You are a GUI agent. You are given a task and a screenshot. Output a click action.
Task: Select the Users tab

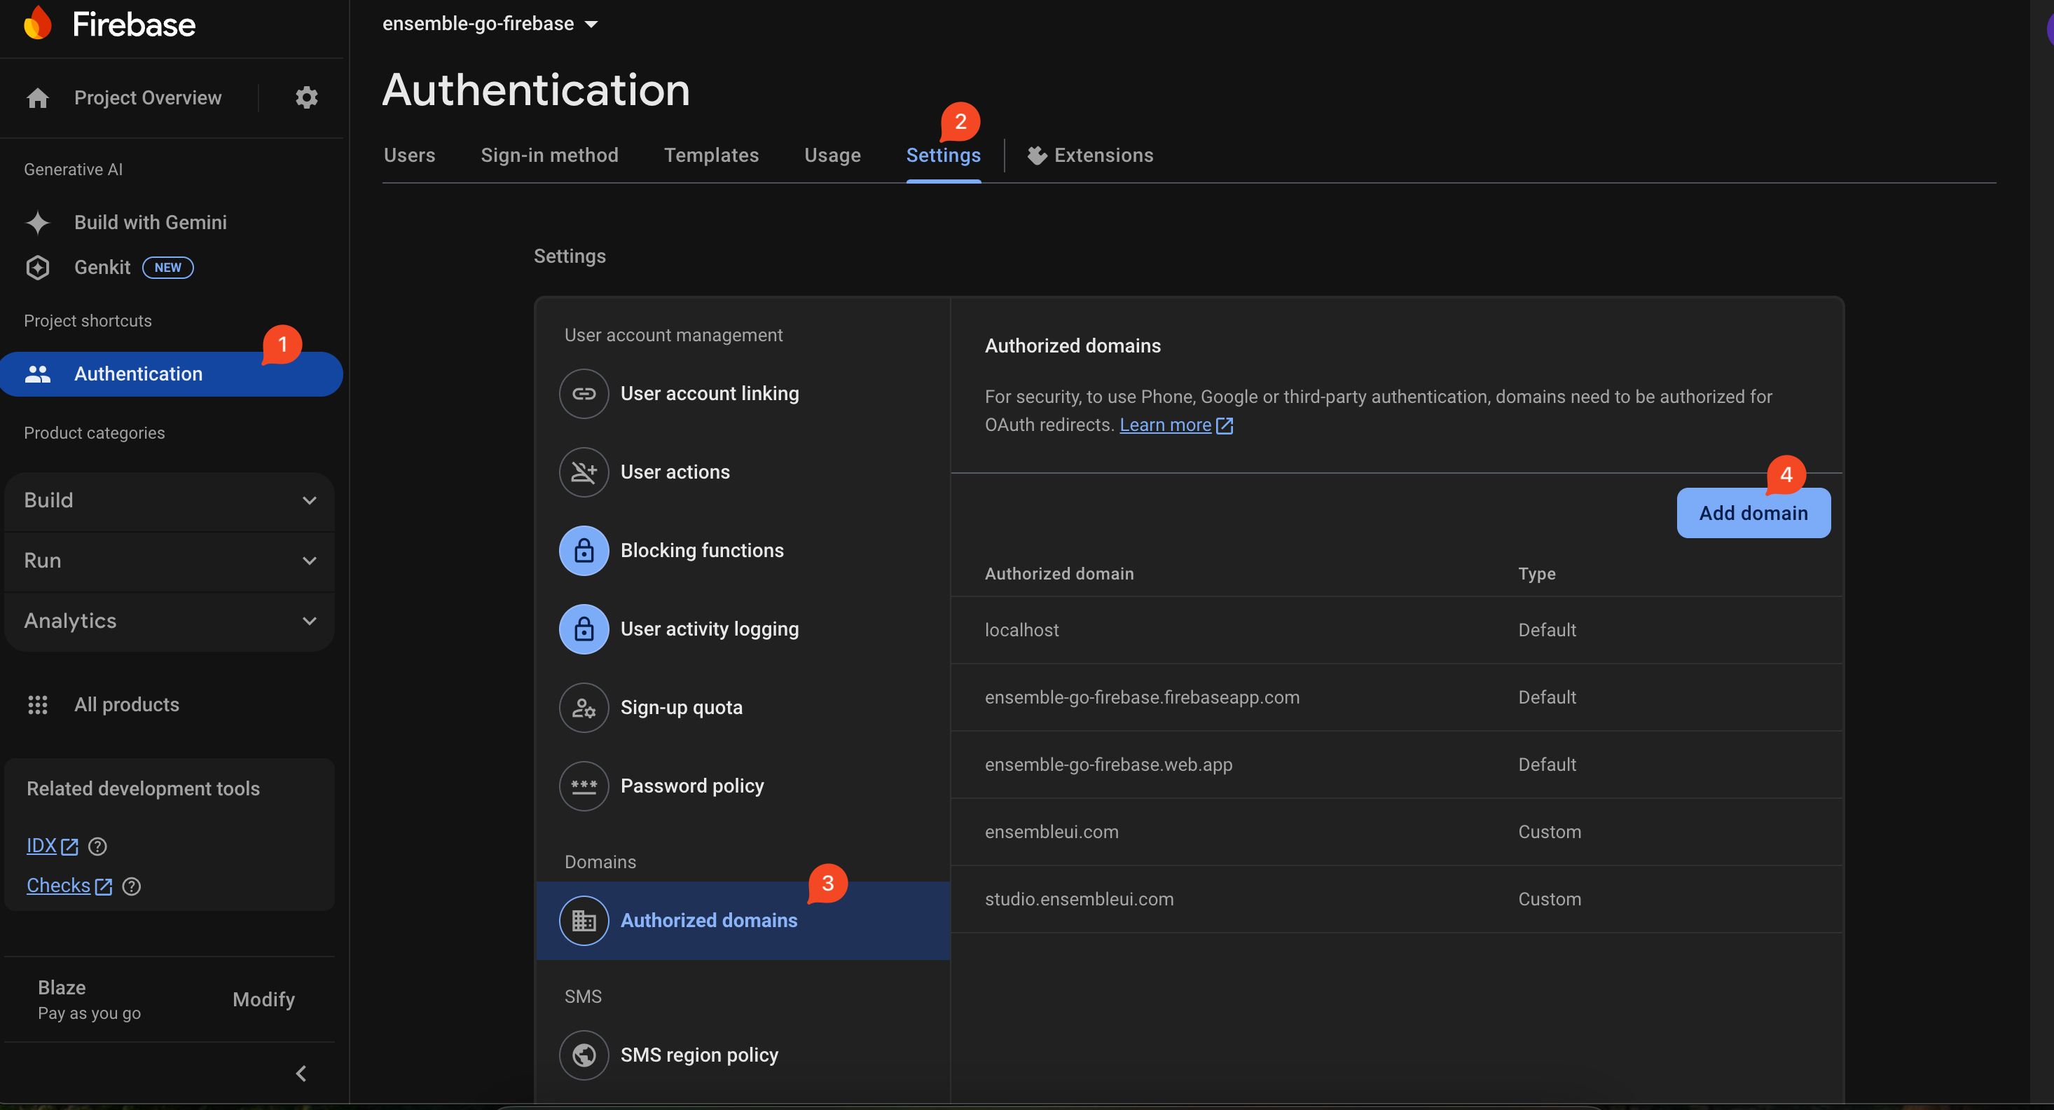pos(408,154)
